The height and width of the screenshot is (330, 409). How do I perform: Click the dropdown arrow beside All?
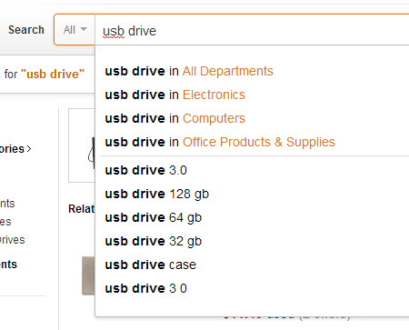point(84,29)
